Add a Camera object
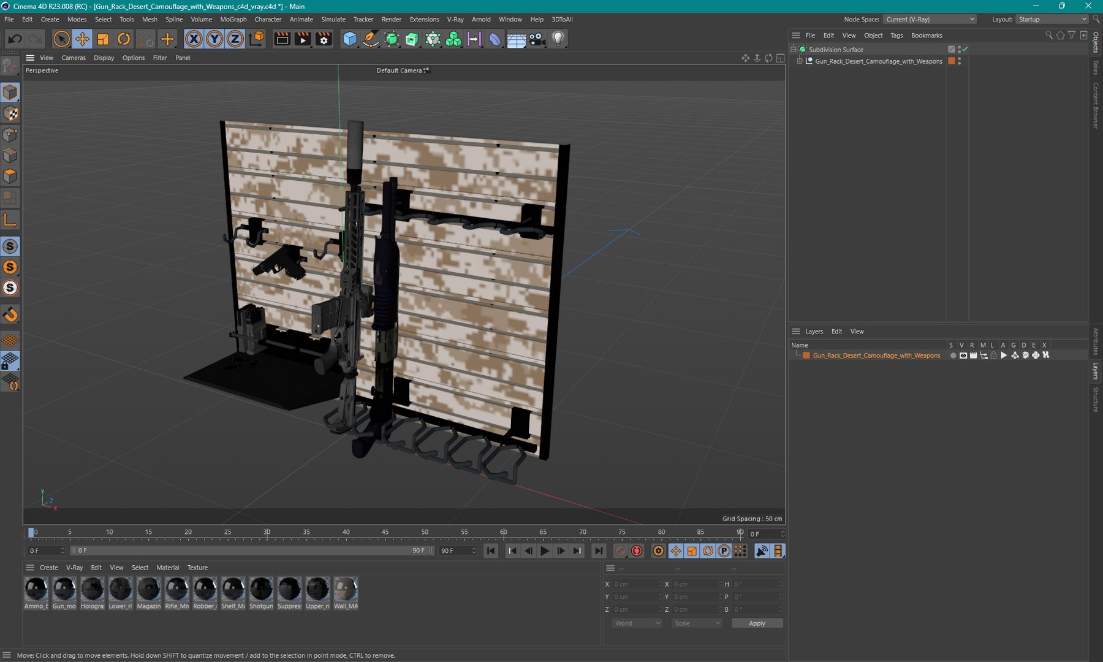 537,39
